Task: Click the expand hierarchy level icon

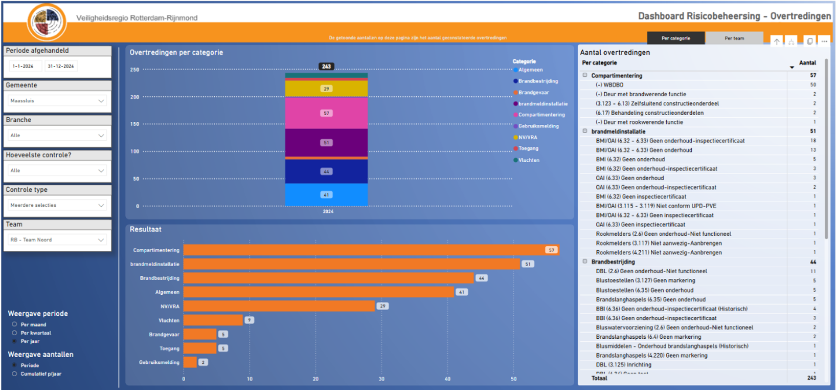Action: (791, 41)
